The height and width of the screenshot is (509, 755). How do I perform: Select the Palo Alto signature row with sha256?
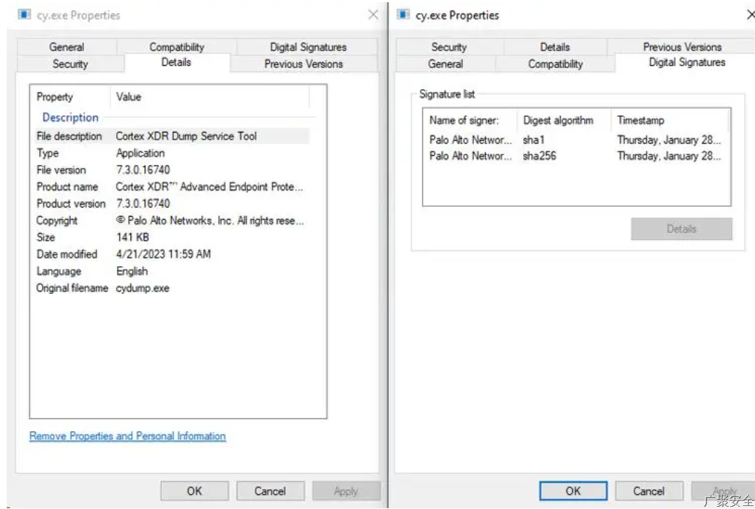click(x=576, y=156)
